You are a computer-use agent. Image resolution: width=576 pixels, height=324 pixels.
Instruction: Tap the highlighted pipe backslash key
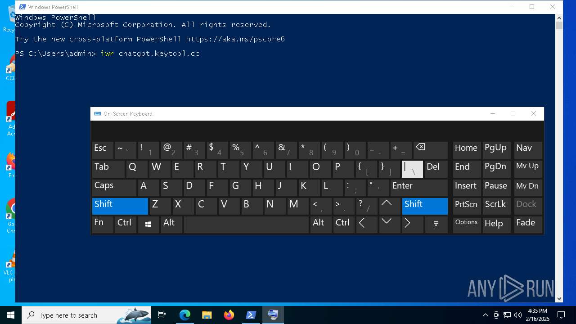tap(412, 169)
